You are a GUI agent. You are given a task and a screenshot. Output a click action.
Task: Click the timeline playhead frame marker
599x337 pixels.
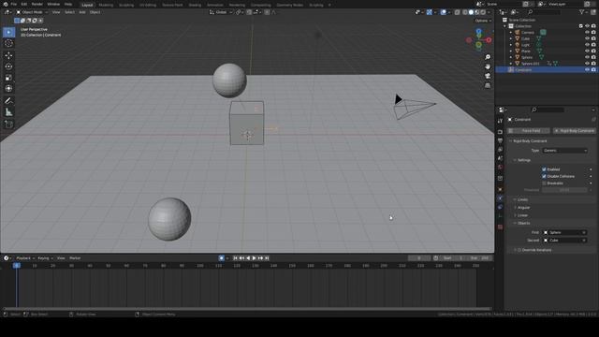point(17,266)
